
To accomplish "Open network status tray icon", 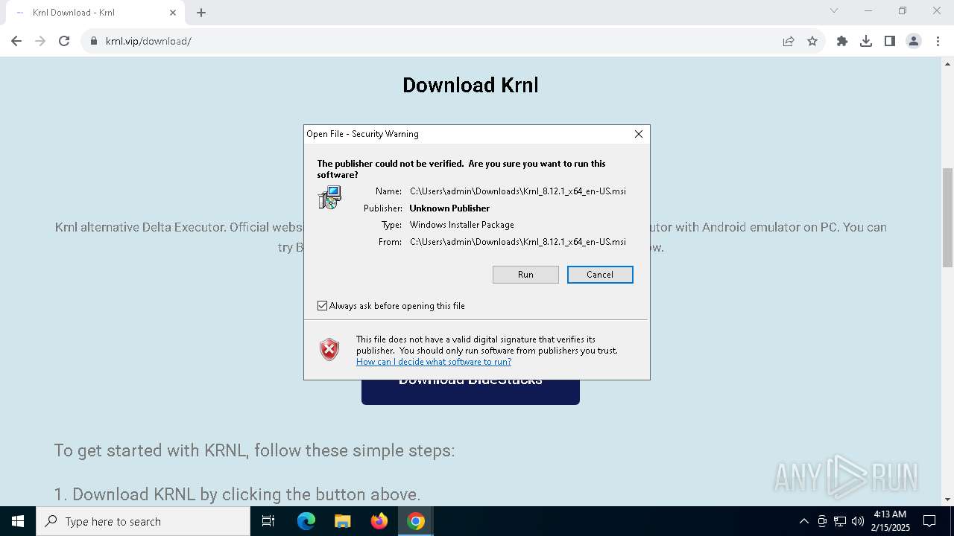I will pos(840,521).
